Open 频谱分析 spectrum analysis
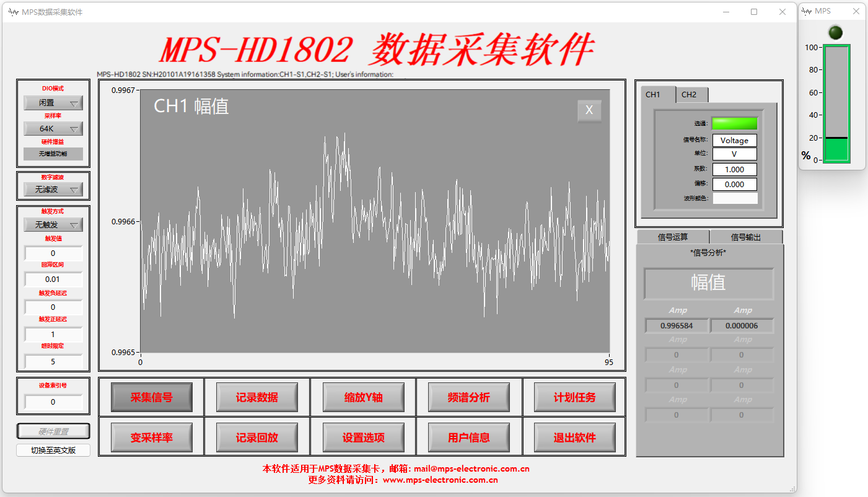 tap(469, 397)
